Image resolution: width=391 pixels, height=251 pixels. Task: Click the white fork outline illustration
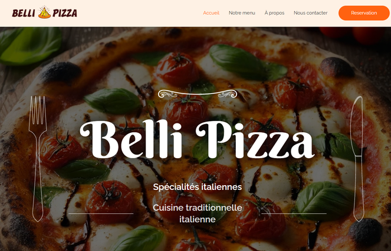pos(38,159)
